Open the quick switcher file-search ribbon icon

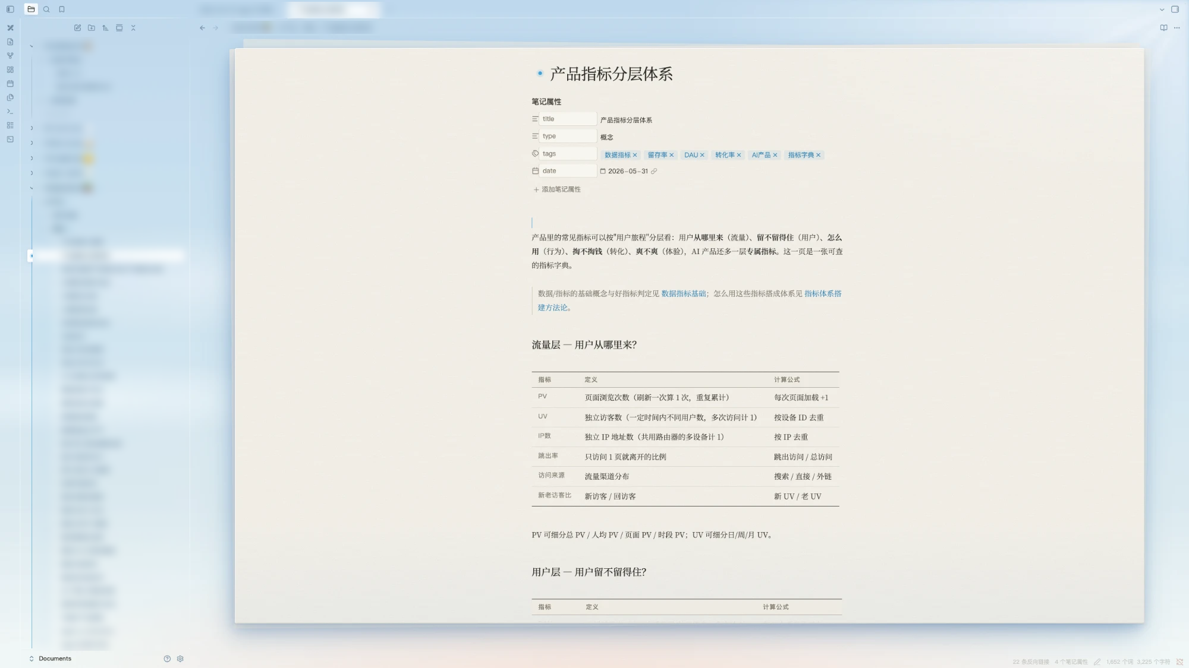[x=10, y=42]
